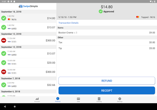The height and width of the screenshot is (110, 157).
Task: Click the green Approved checkmark icon
Action: (x=101, y=11)
